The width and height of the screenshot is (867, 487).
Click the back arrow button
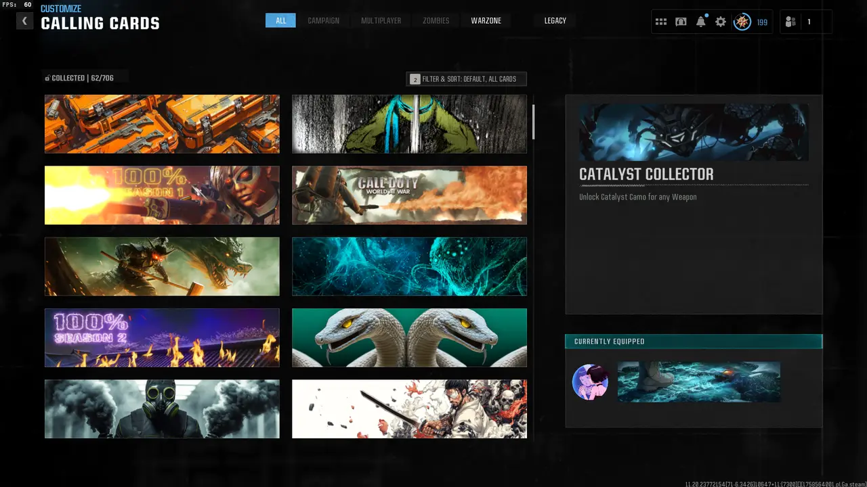(x=24, y=21)
